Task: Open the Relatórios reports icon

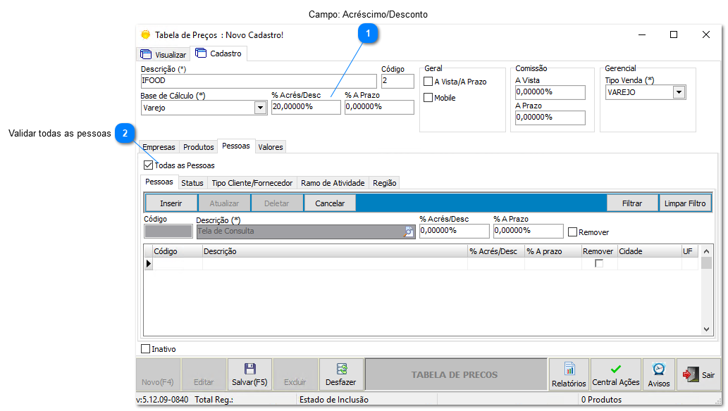Action: point(568,369)
